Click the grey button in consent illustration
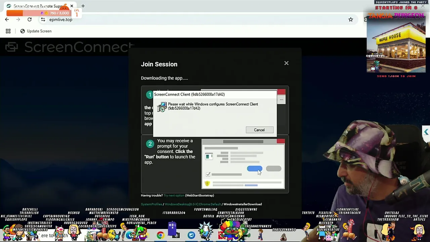 [273, 169]
